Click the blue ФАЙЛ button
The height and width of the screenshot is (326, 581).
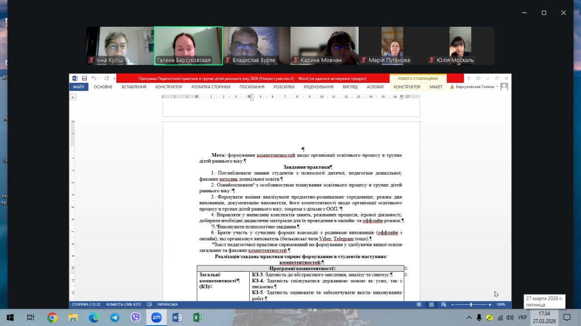click(x=79, y=87)
